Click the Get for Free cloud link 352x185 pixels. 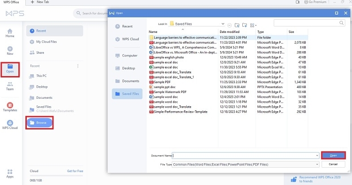pyautogui.click(x=75, y=171)
